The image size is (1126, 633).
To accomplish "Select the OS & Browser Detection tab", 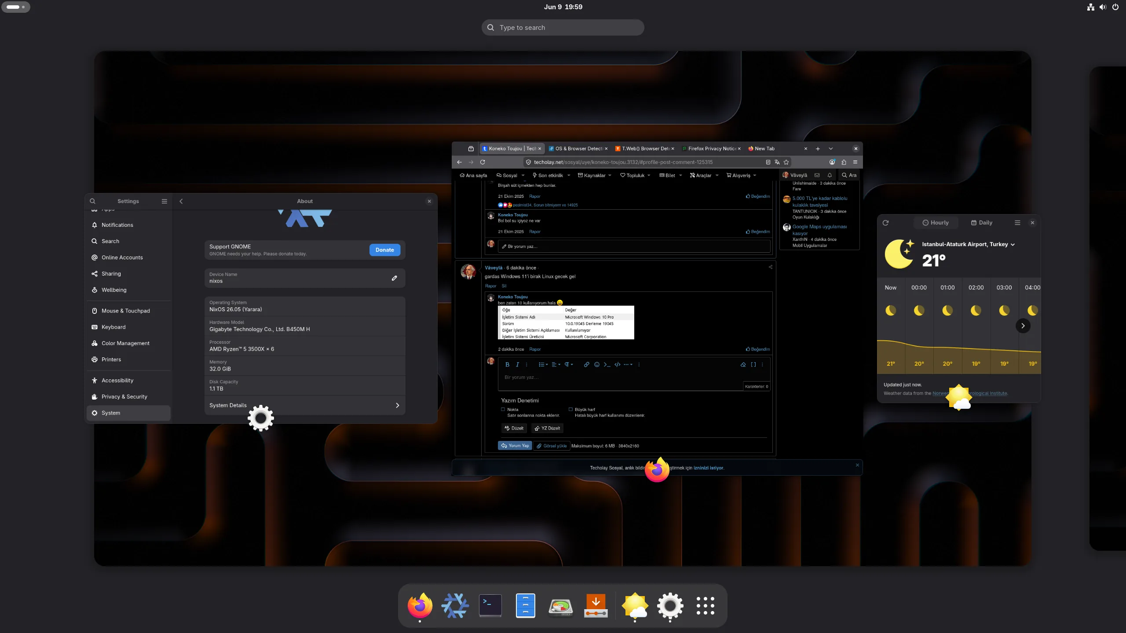I will (576, 149).
